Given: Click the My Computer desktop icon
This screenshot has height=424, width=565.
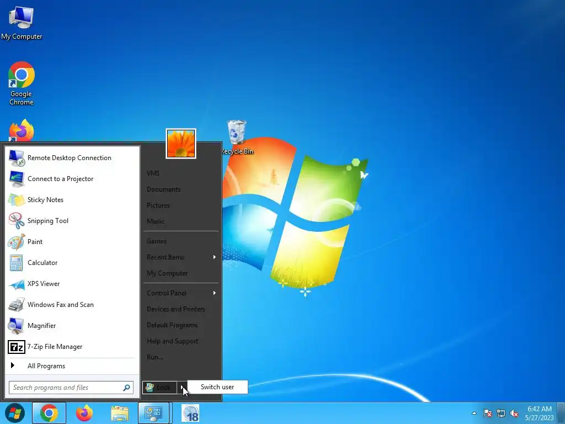Looking at the screenshot, I should point(22,22).
